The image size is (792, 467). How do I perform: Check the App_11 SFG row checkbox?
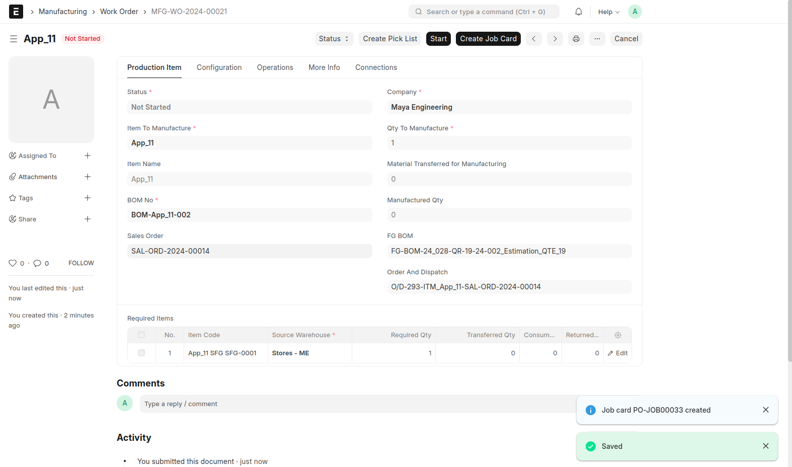coord(141,353)
